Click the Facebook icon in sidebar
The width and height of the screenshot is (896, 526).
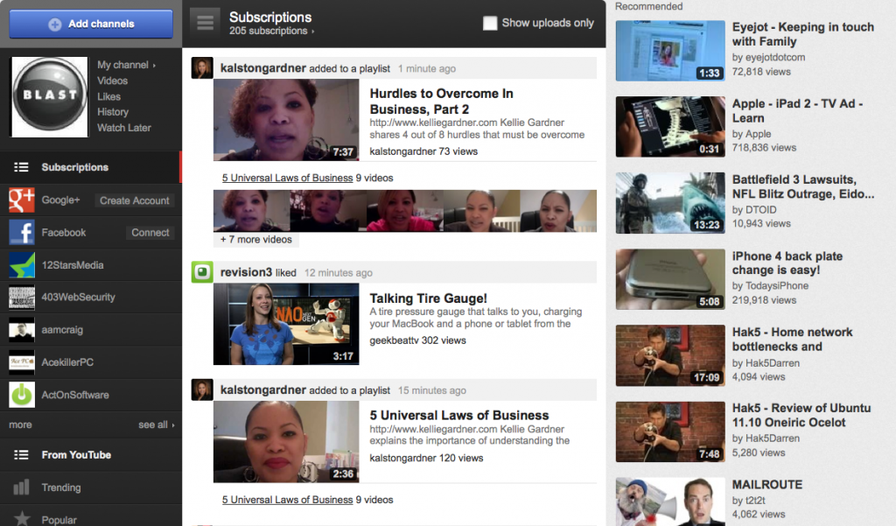coord(21,232)
